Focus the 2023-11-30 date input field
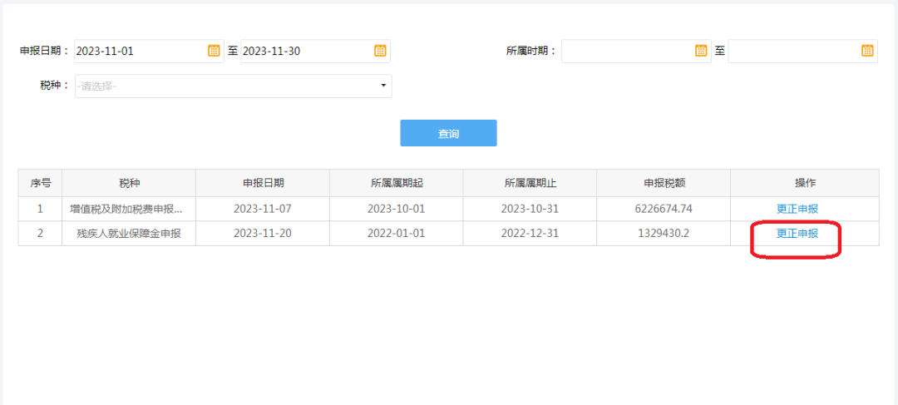This screenshot has height=405, width=898. click(x=315, y=51)
